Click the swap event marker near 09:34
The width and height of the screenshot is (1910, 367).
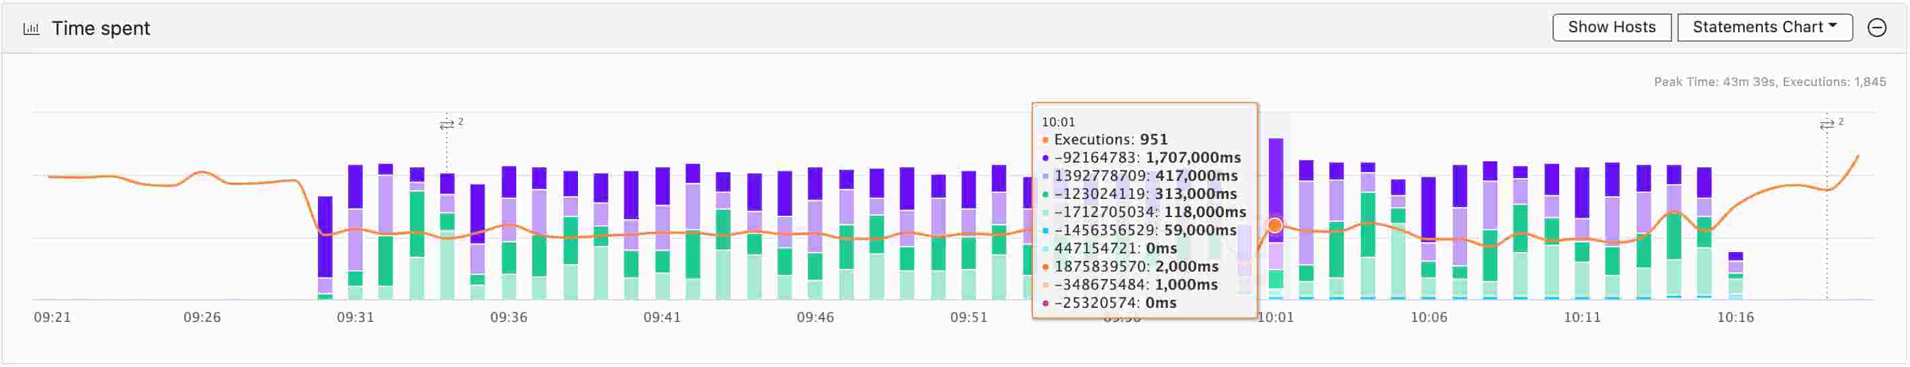coord(446,124)
